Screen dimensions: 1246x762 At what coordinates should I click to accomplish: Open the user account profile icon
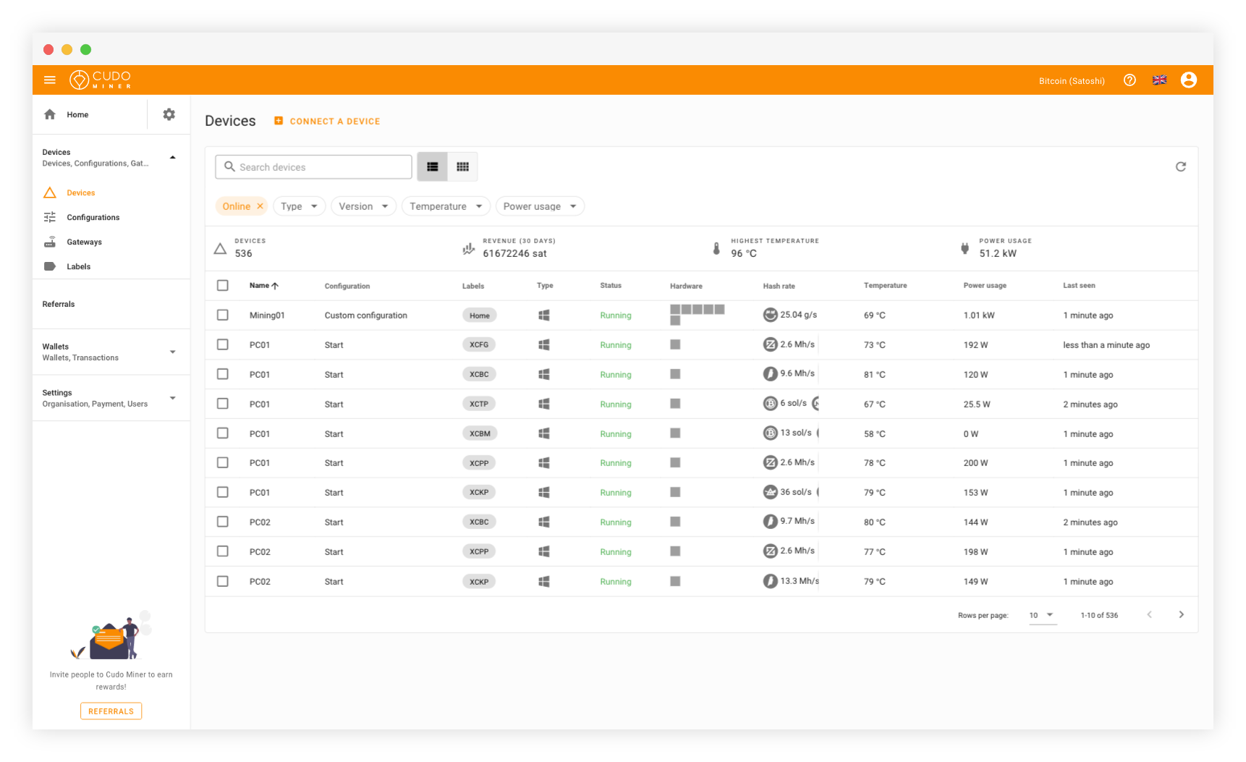pyautogui.click(x=1188, y=80)
